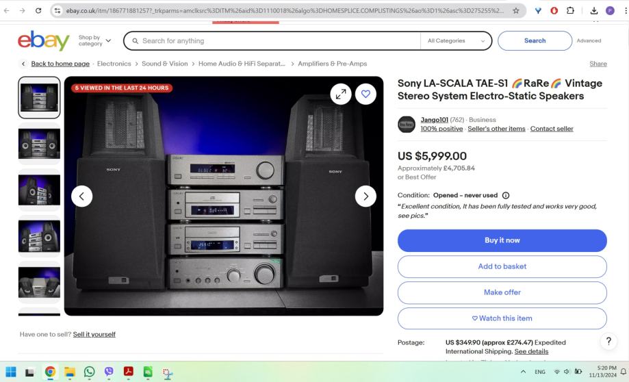Open File Explorer from taskbar
The width and height of the screenshot is (629, 382).
(70, 372)
